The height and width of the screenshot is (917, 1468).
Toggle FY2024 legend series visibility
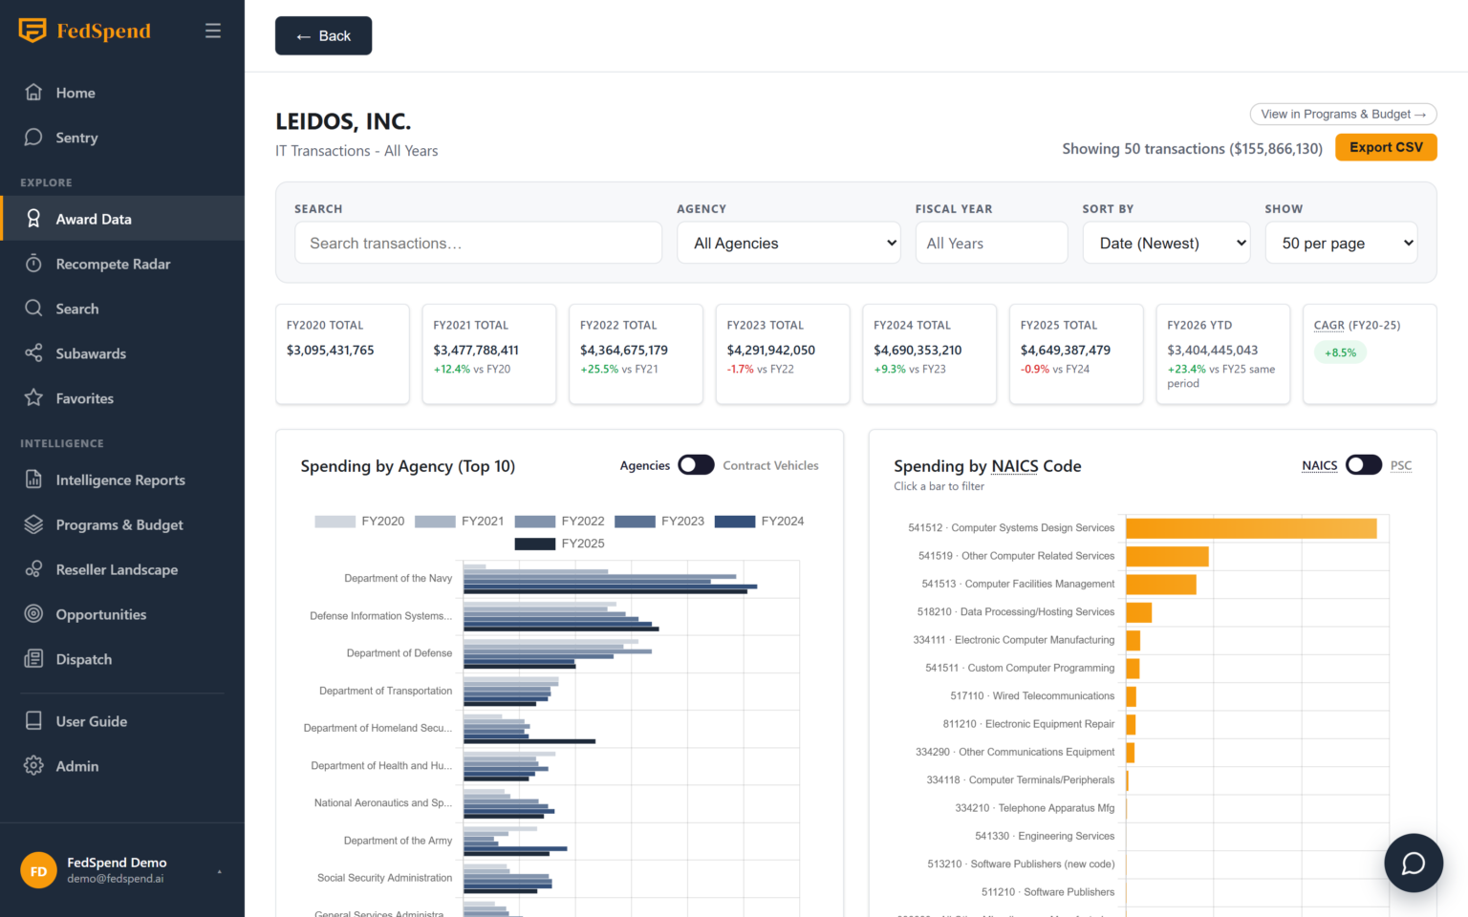760,522
